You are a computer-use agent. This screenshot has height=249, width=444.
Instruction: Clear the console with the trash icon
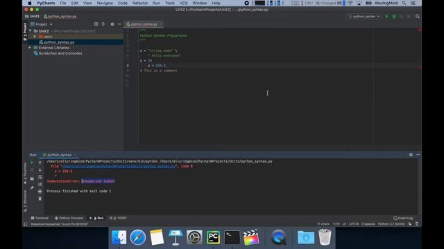pos(40,199)
